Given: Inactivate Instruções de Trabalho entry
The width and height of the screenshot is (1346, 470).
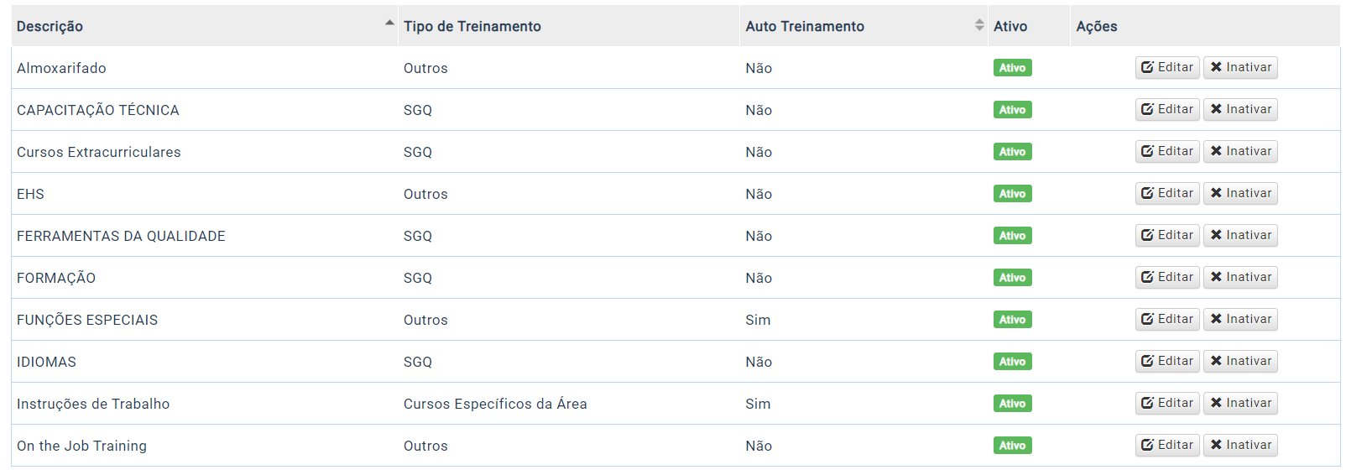Looking at the screenshot, I should click(x=1240, y=403).
